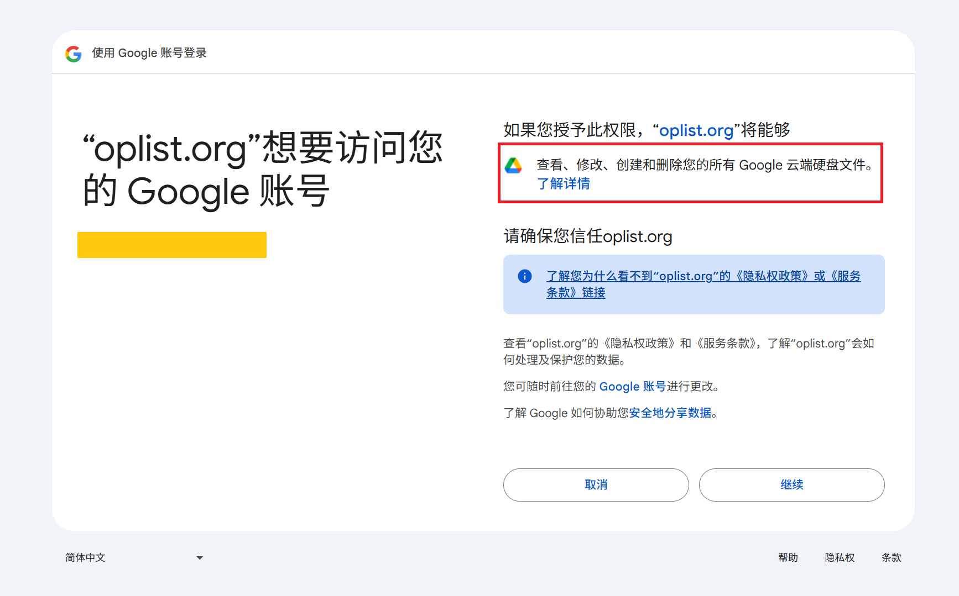This screenshot has width=959, height=596.
Task: Click the Google Drive icon in the permission box
Action: 514,166
